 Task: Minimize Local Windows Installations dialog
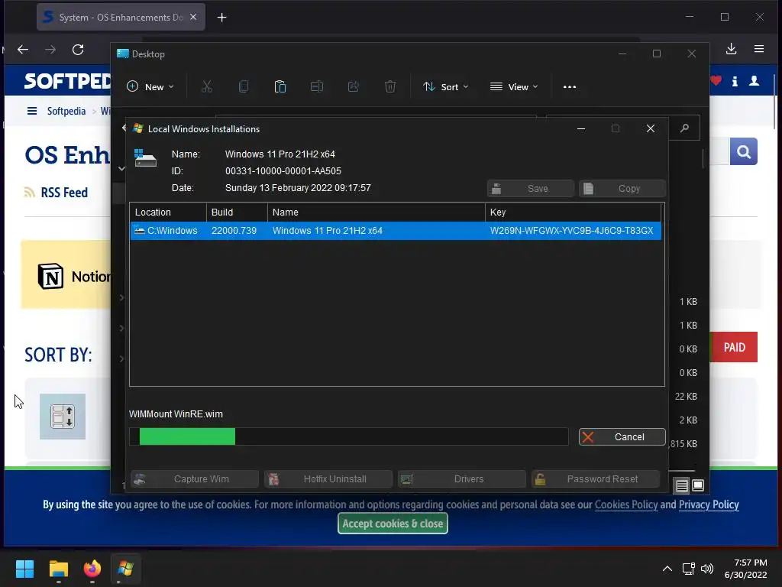click(x=581, y=128)
